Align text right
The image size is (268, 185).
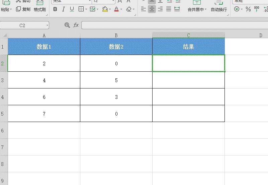[160, 9]
